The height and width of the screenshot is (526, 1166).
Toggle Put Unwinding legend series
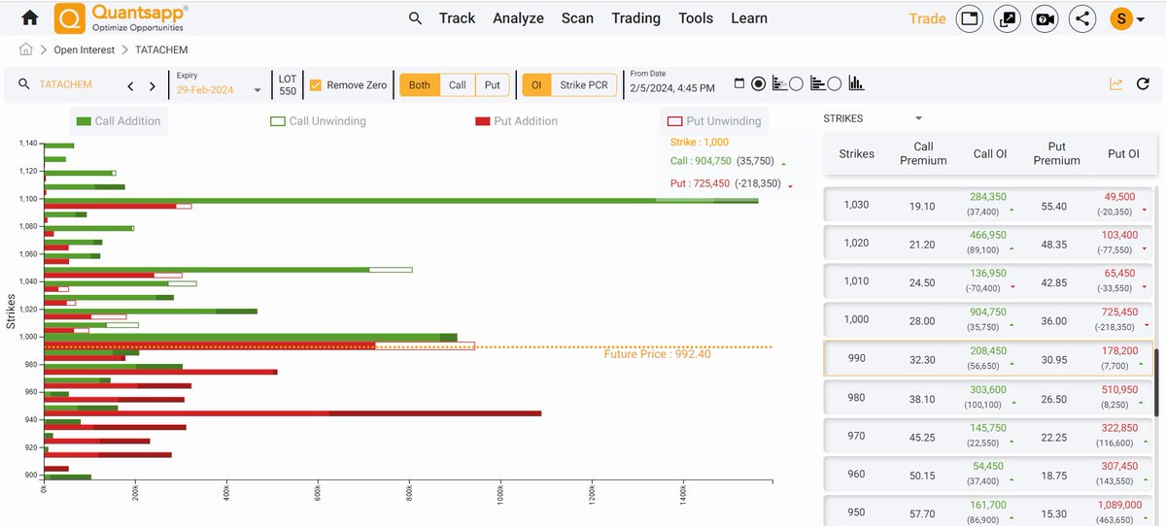(714, 121)
